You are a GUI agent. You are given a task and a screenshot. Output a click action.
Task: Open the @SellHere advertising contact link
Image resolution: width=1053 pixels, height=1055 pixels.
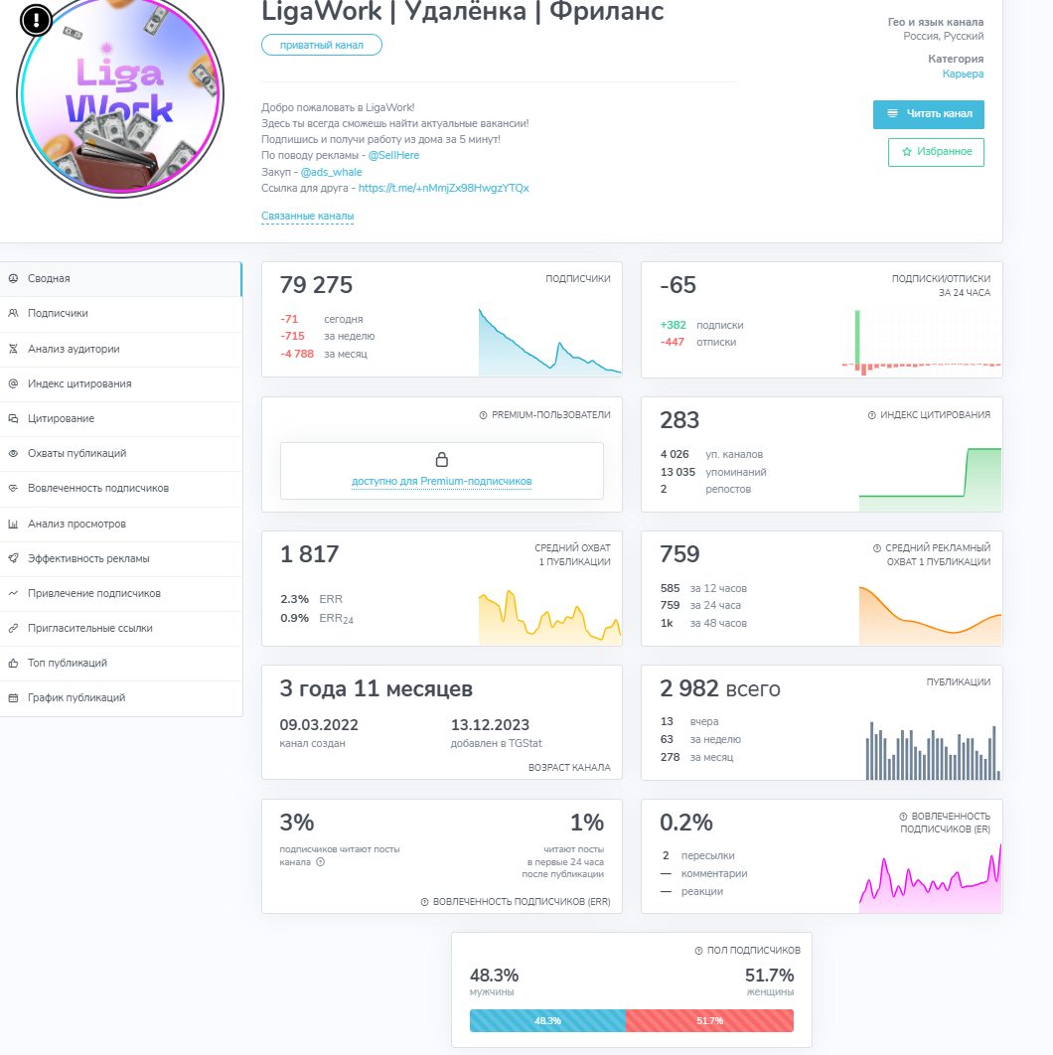coord(393,155)
